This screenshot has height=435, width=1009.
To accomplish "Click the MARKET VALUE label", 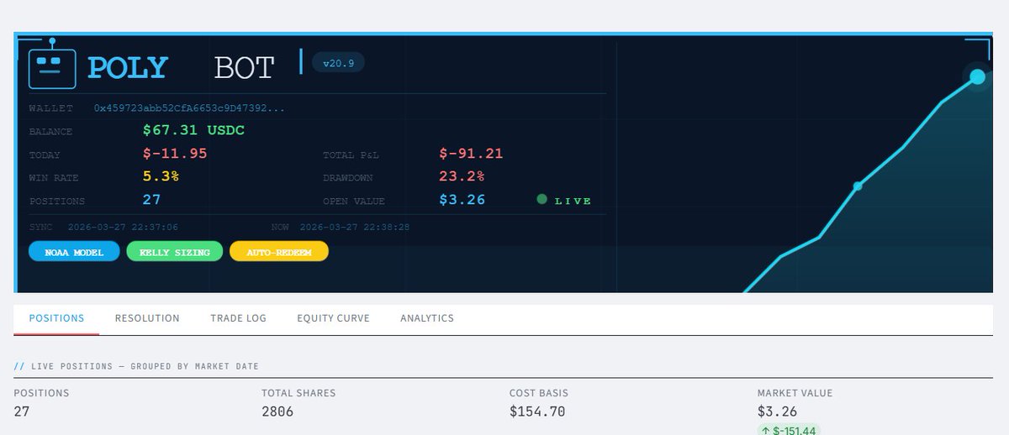I will (x=795, y=393).
